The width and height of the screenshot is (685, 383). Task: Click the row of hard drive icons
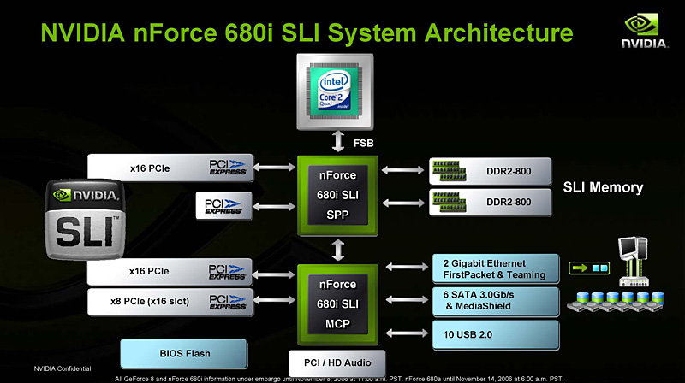tap(616, 302)
